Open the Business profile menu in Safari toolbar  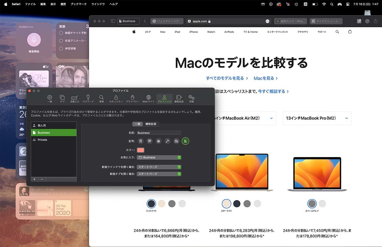point(129,21)
